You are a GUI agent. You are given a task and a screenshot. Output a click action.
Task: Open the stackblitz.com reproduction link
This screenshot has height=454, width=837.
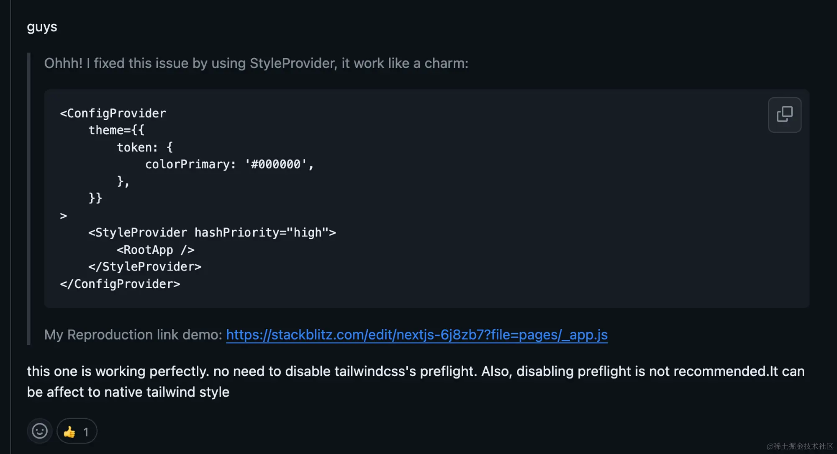[x=417, y=334]
